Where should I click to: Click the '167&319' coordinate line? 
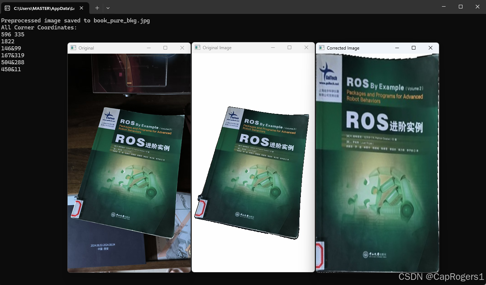coord(12,55)
